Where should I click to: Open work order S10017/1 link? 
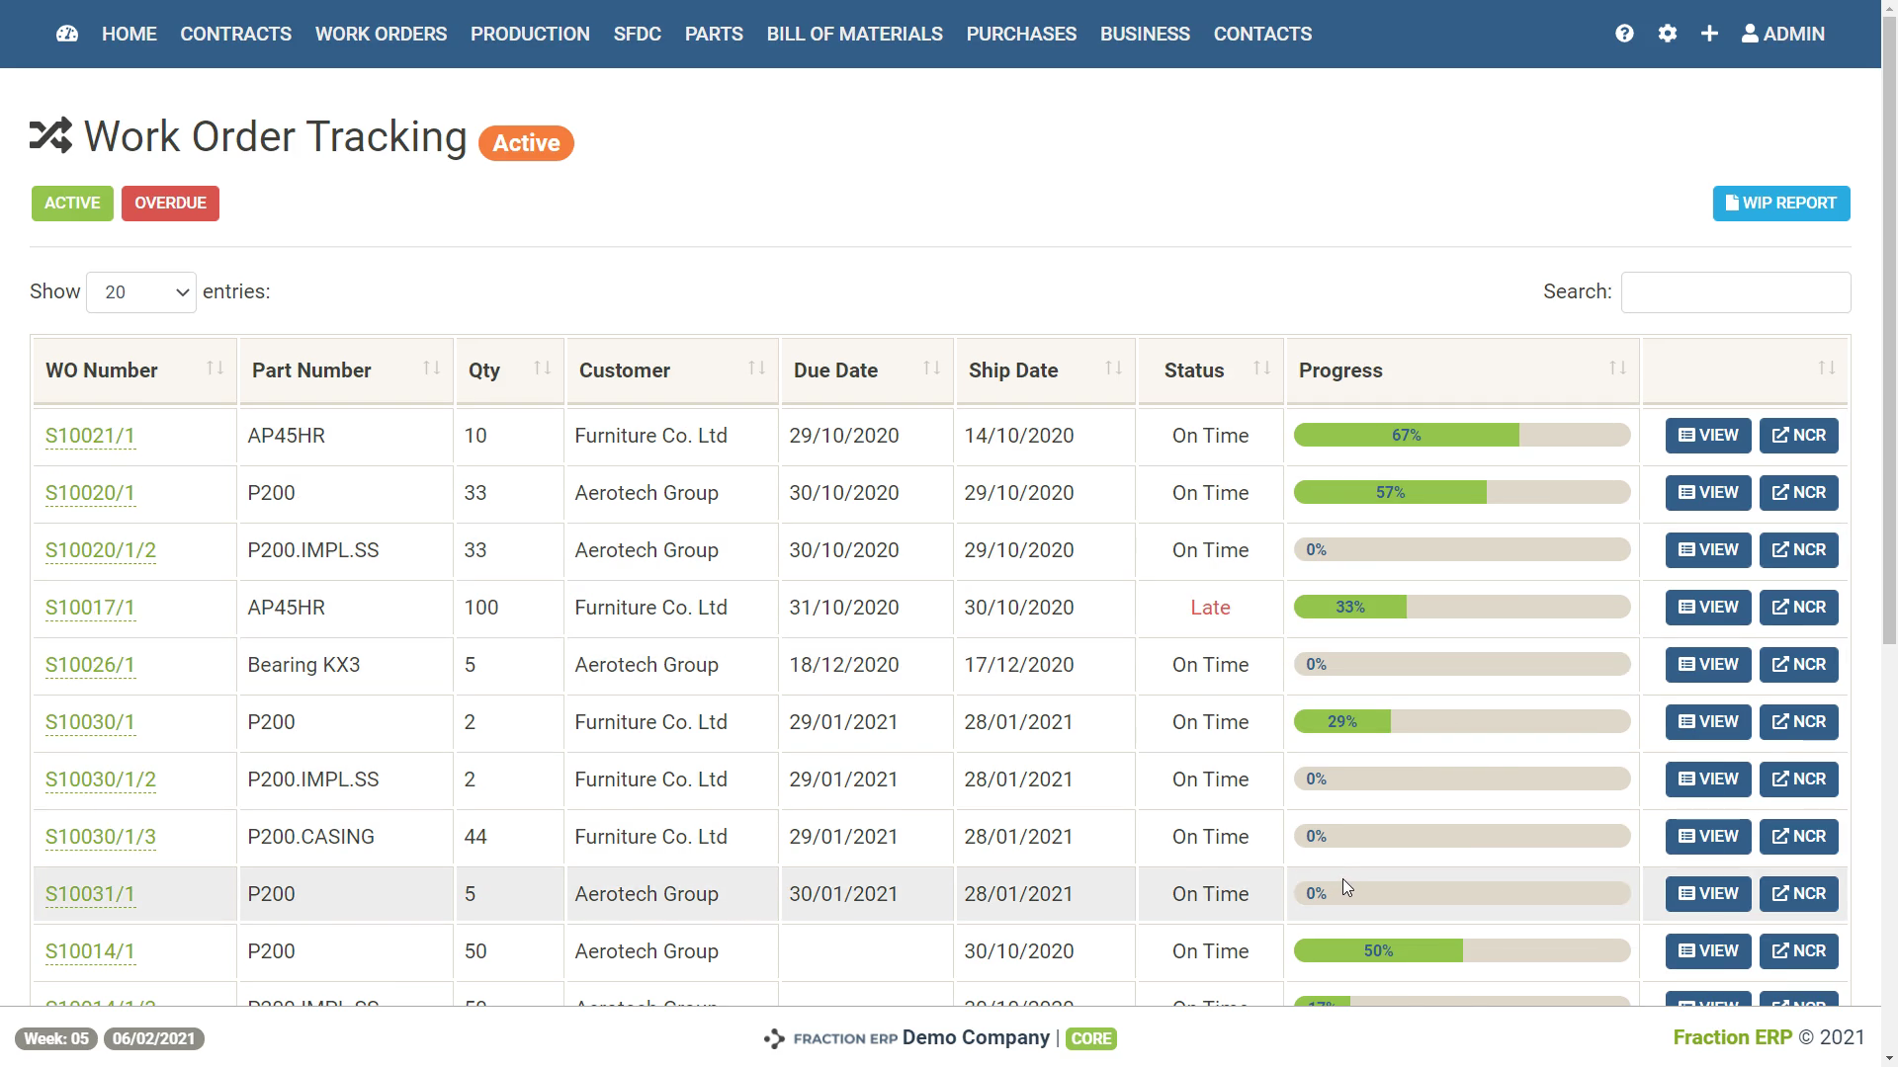click(90, 608)
